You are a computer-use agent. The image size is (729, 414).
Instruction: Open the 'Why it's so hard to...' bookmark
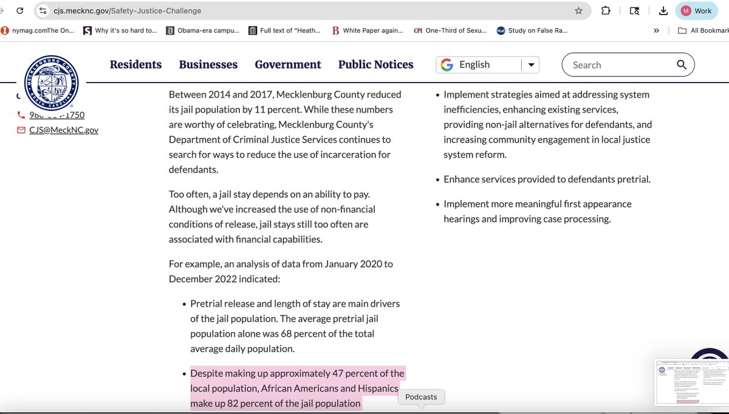pyautogui.click(x=120, y=30)
